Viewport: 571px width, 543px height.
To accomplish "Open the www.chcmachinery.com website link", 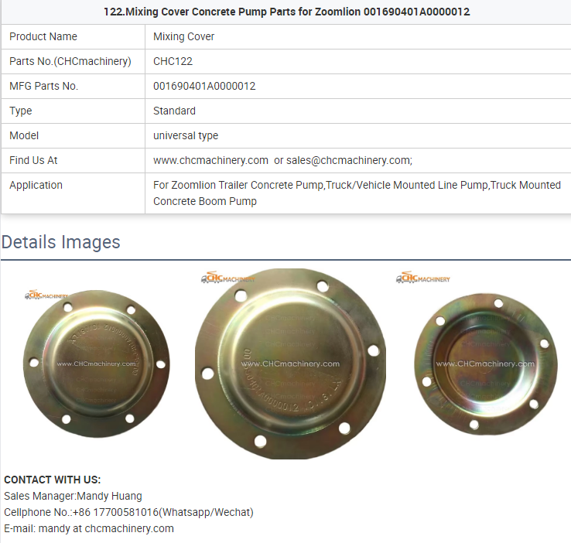I will [210, 160].
